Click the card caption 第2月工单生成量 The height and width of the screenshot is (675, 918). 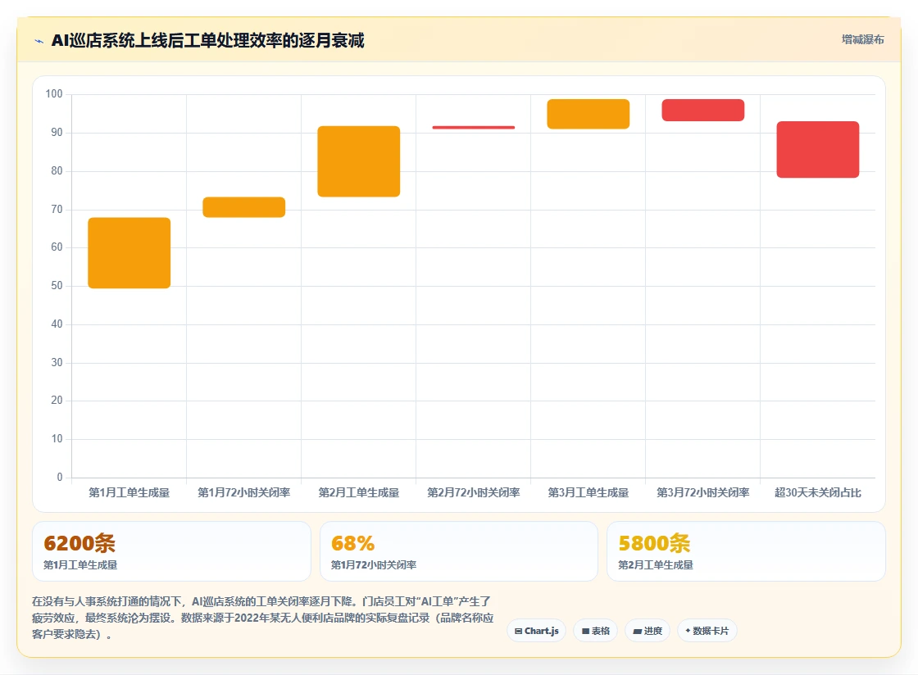tap(656, 565)
